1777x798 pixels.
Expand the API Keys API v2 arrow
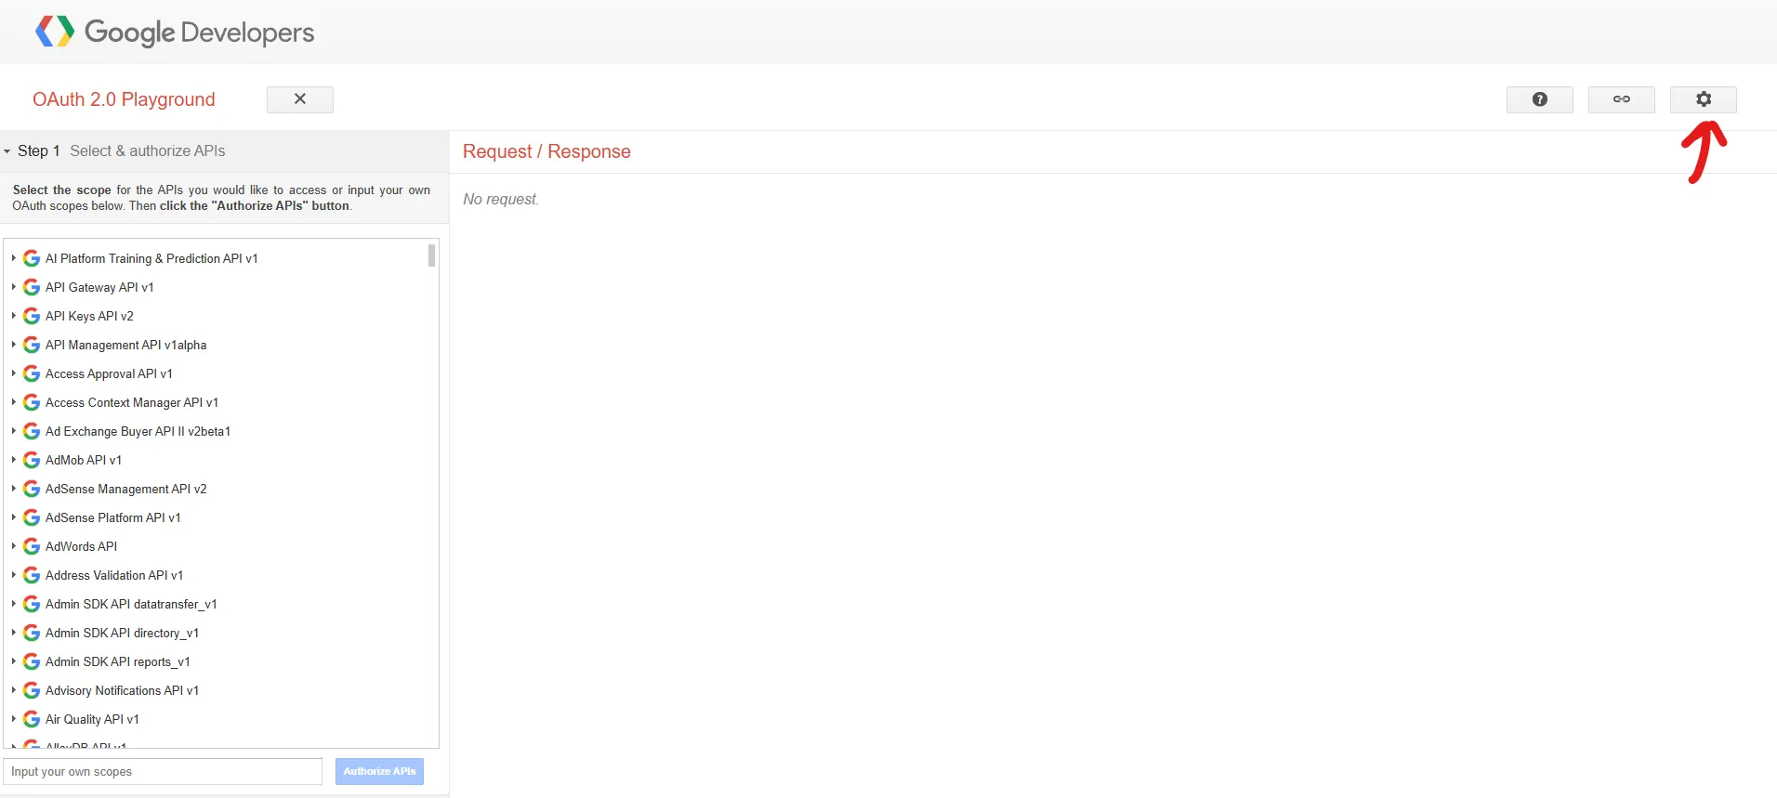coord(14,316)
